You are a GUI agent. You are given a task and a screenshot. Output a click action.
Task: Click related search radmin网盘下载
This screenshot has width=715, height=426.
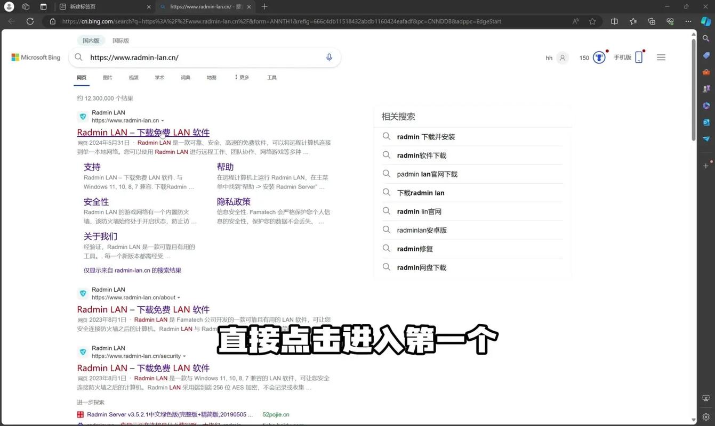click(422, 267)
